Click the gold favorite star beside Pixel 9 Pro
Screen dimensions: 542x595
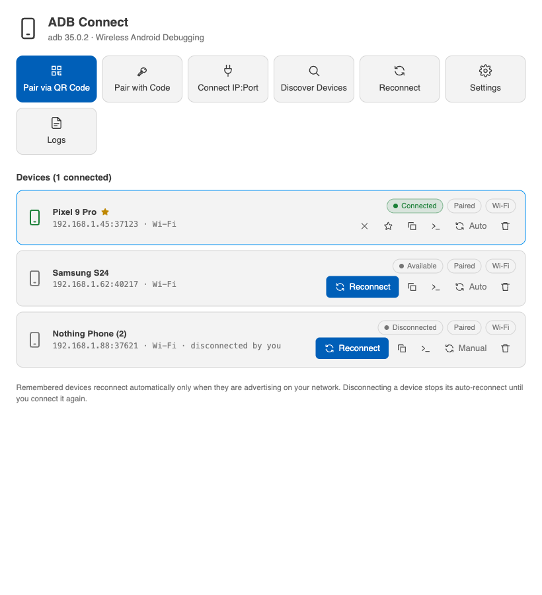coord(105,212)
